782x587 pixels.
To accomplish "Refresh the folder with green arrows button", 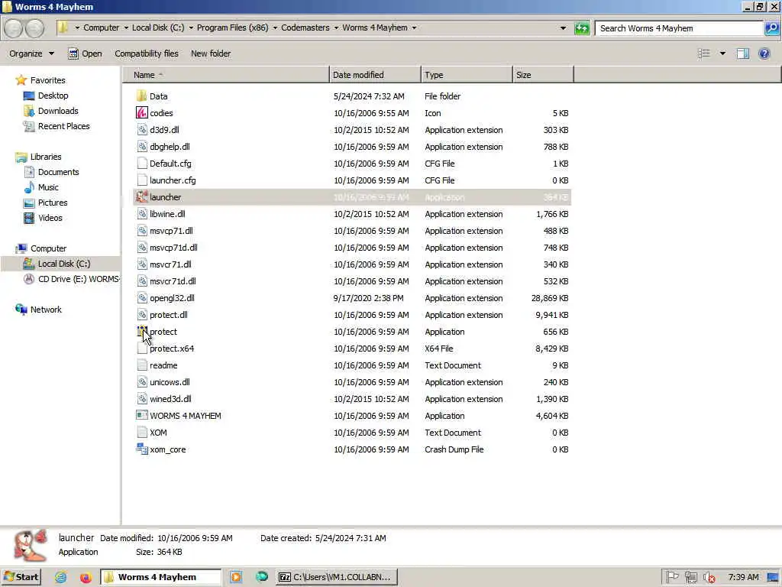I will pyautogui.click(x=581, y=28).
